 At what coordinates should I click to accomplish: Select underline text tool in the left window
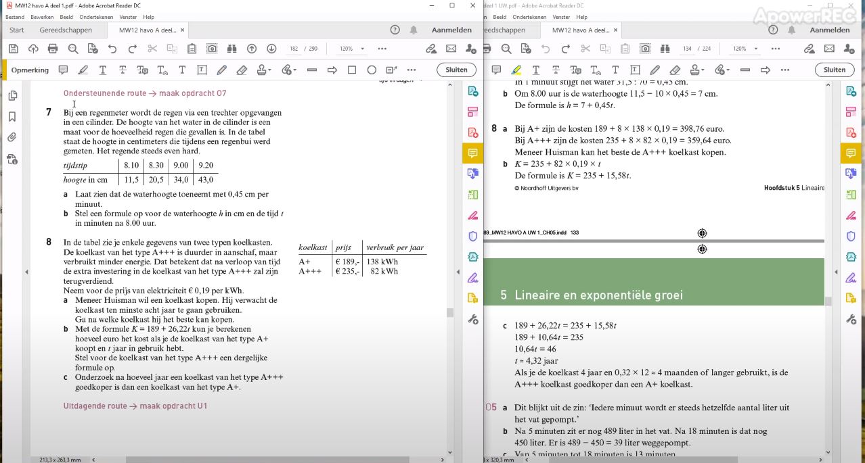(x=103, y=70)
